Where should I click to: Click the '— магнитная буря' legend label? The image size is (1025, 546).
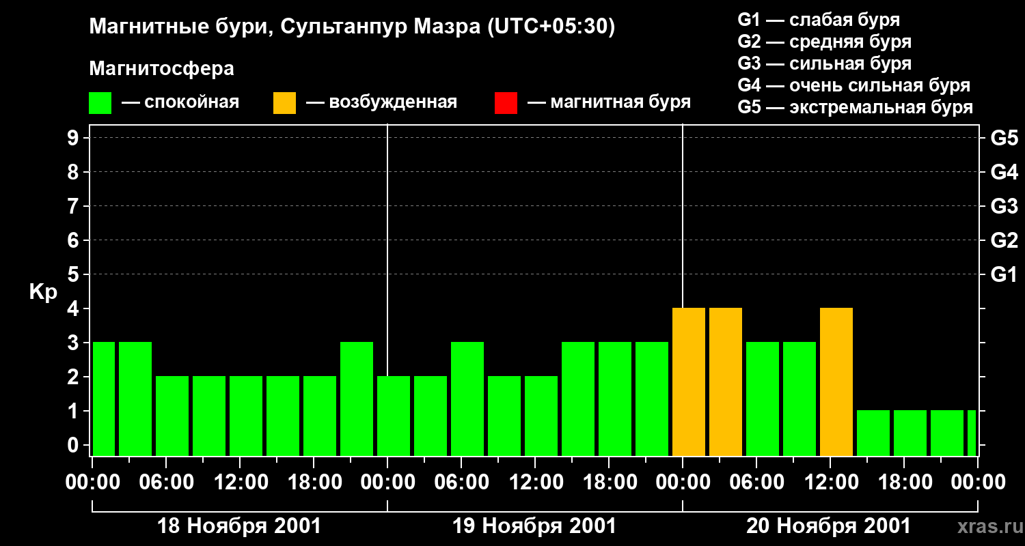(609, 102)
